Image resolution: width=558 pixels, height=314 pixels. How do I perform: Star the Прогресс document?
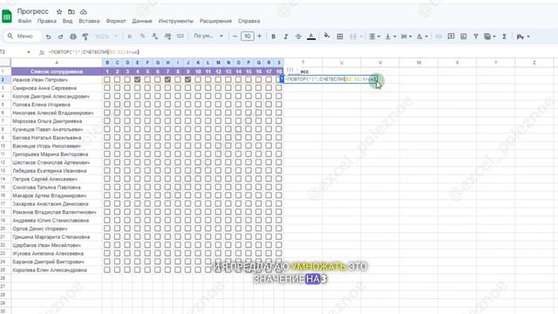pyautogui.click(x=59, y=11)
